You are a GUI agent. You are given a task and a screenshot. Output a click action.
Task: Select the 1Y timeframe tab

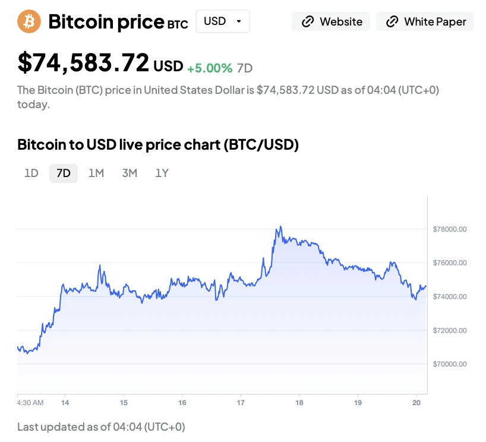(162, 173)
